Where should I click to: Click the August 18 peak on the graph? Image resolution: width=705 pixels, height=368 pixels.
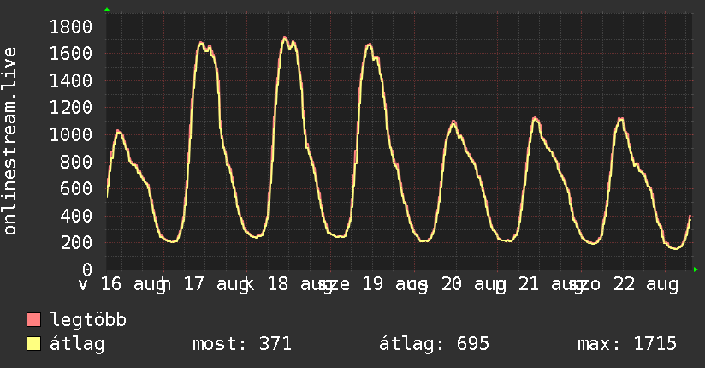[x=285, y=38]
